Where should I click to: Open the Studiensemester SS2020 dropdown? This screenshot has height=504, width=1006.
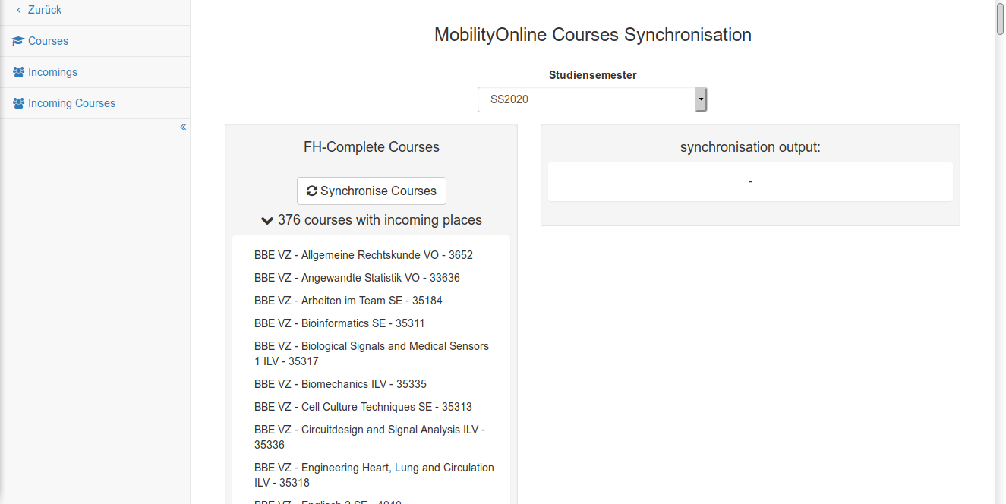[586, 99]
